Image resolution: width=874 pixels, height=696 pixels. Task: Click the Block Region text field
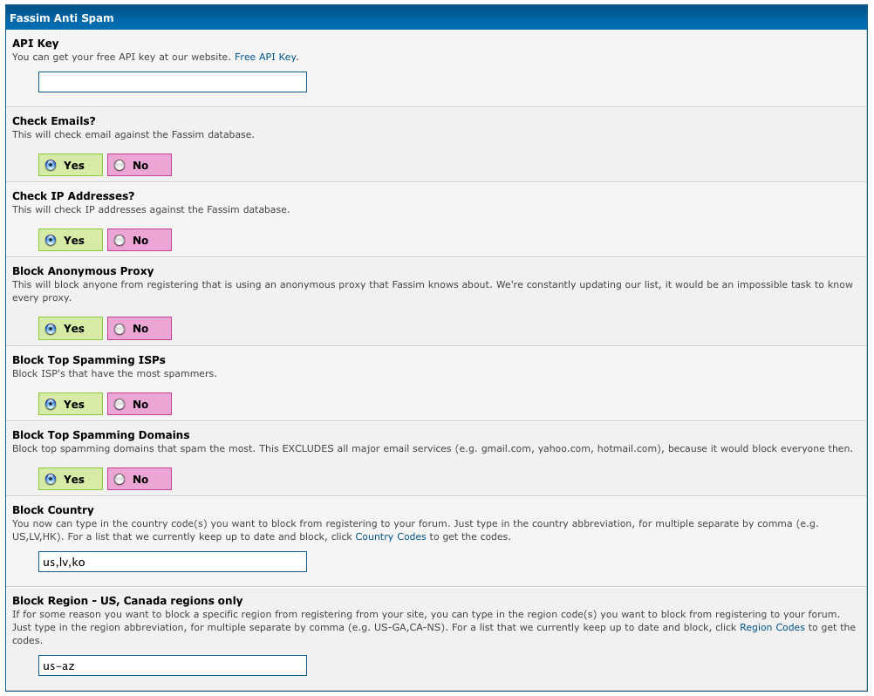tap(173, 665)
